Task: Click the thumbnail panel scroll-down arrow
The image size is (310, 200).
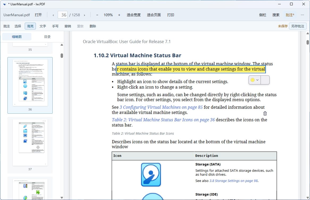Action: tap(62, 197)
